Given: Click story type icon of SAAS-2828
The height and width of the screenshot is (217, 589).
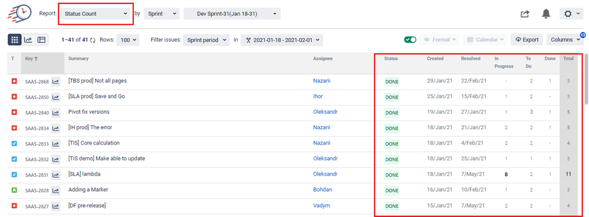Looking at the screenshot, I should (14, 190).
